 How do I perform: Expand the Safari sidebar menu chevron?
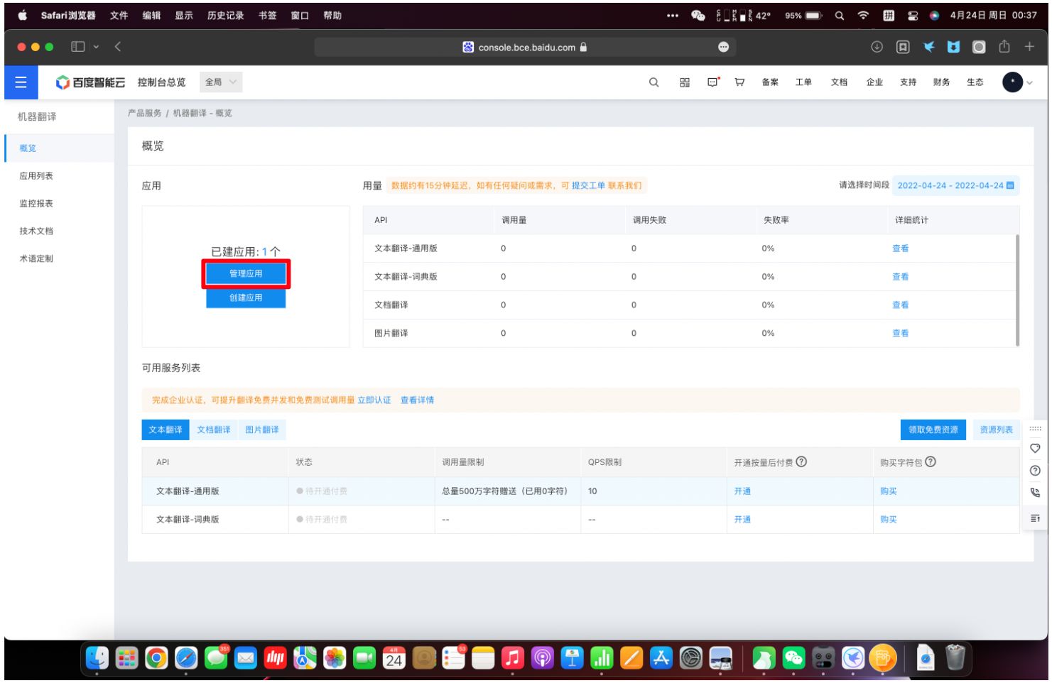(x=96, y=47)
